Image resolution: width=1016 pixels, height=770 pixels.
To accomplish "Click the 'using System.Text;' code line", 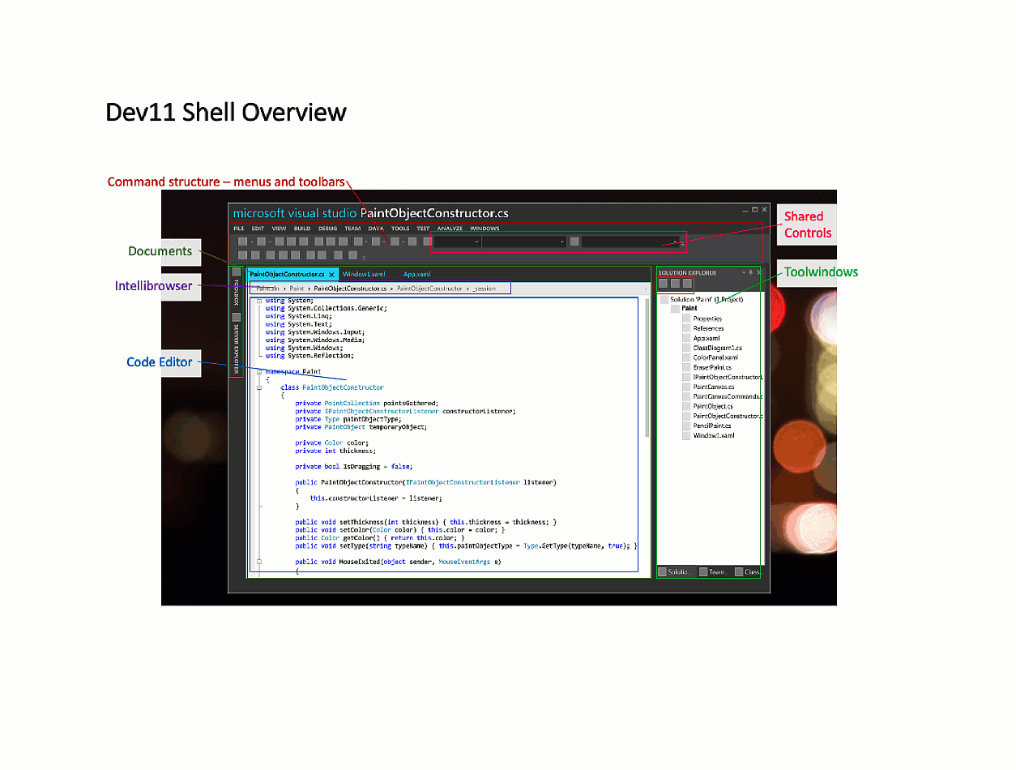I will tap(299, 324).
